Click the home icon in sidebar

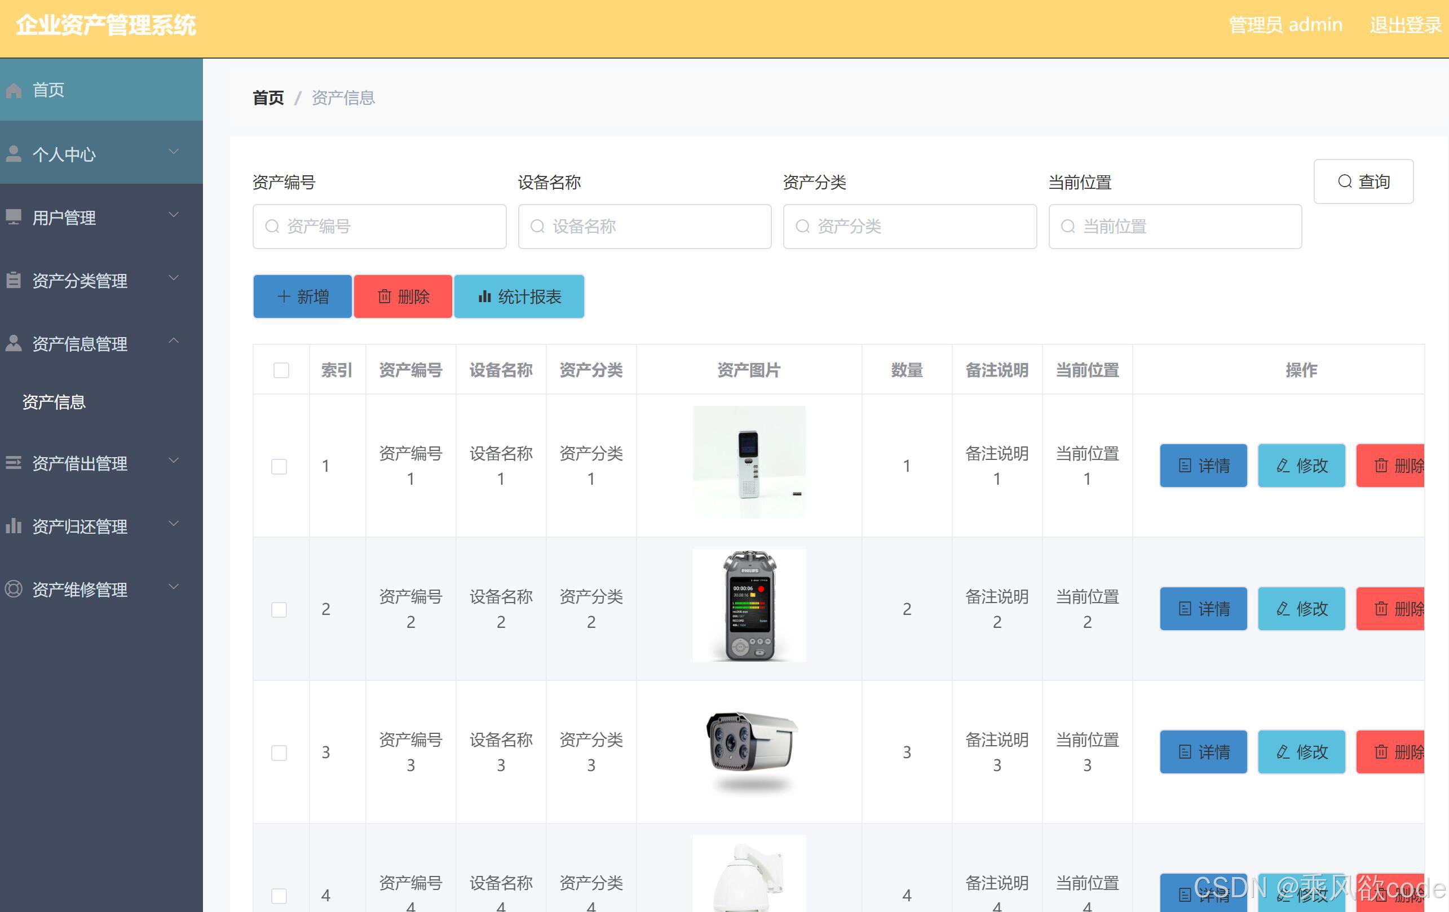(14, 90)
